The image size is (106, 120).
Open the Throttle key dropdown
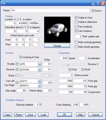click(40, 64)
